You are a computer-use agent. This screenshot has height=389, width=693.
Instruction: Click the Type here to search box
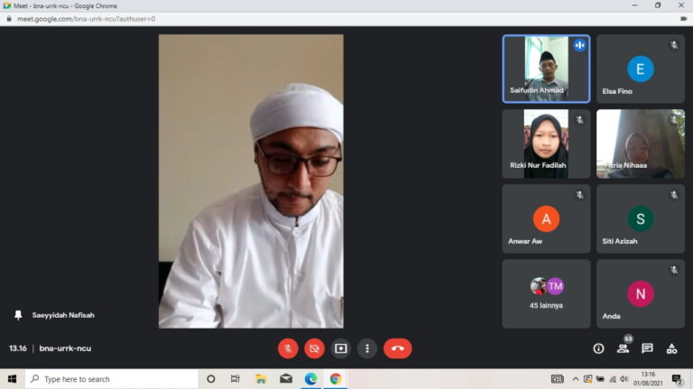tap(111, 379)
